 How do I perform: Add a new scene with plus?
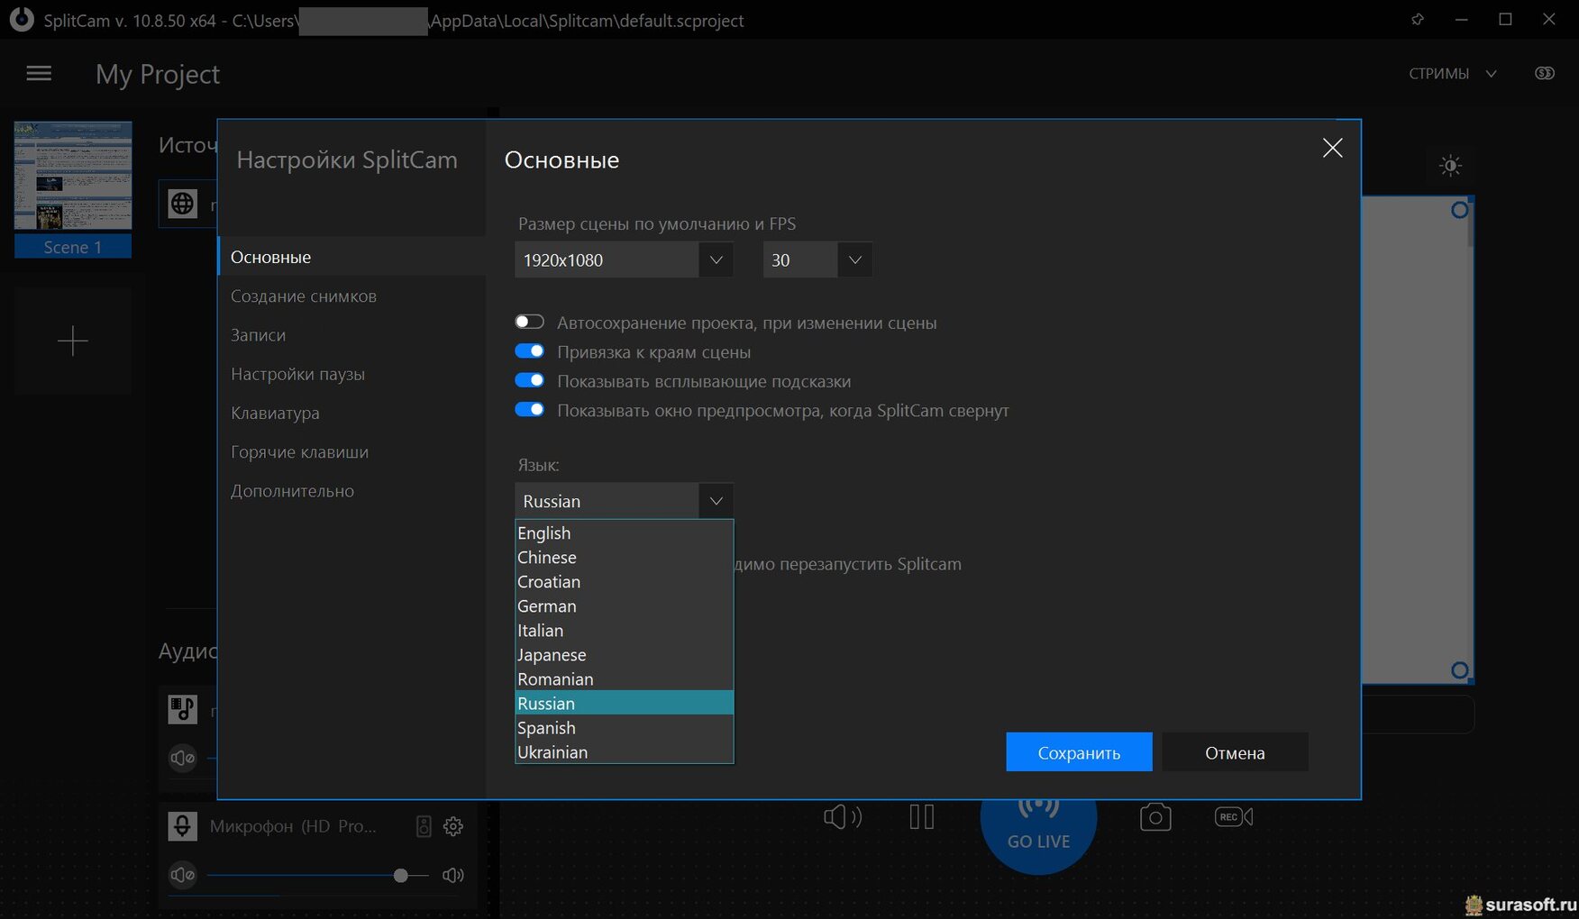(73, 341)
